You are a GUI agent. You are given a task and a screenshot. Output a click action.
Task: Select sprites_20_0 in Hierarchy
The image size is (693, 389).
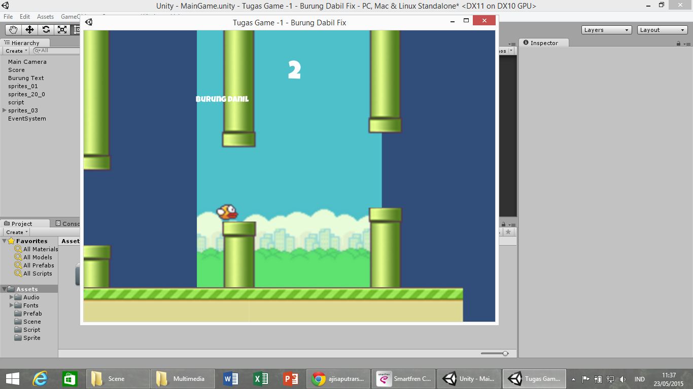click(26, 94)
